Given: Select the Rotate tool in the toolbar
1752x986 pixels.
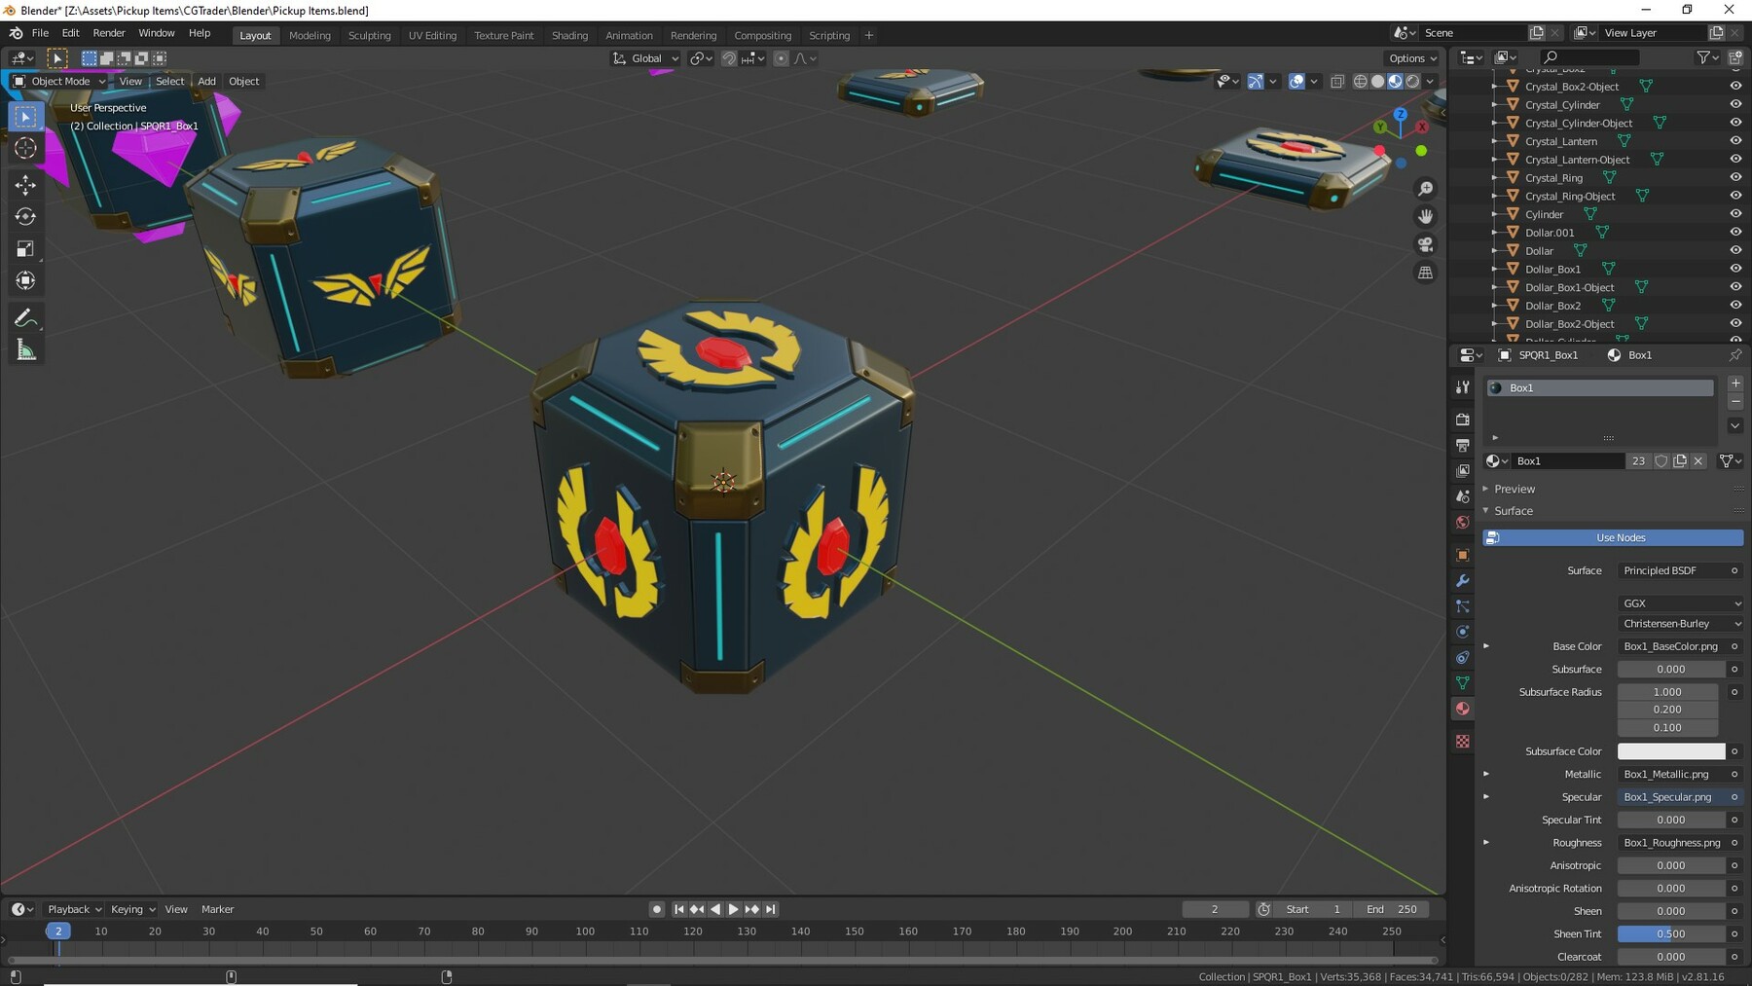Looking at the screenshot, I should click(25, 217).
